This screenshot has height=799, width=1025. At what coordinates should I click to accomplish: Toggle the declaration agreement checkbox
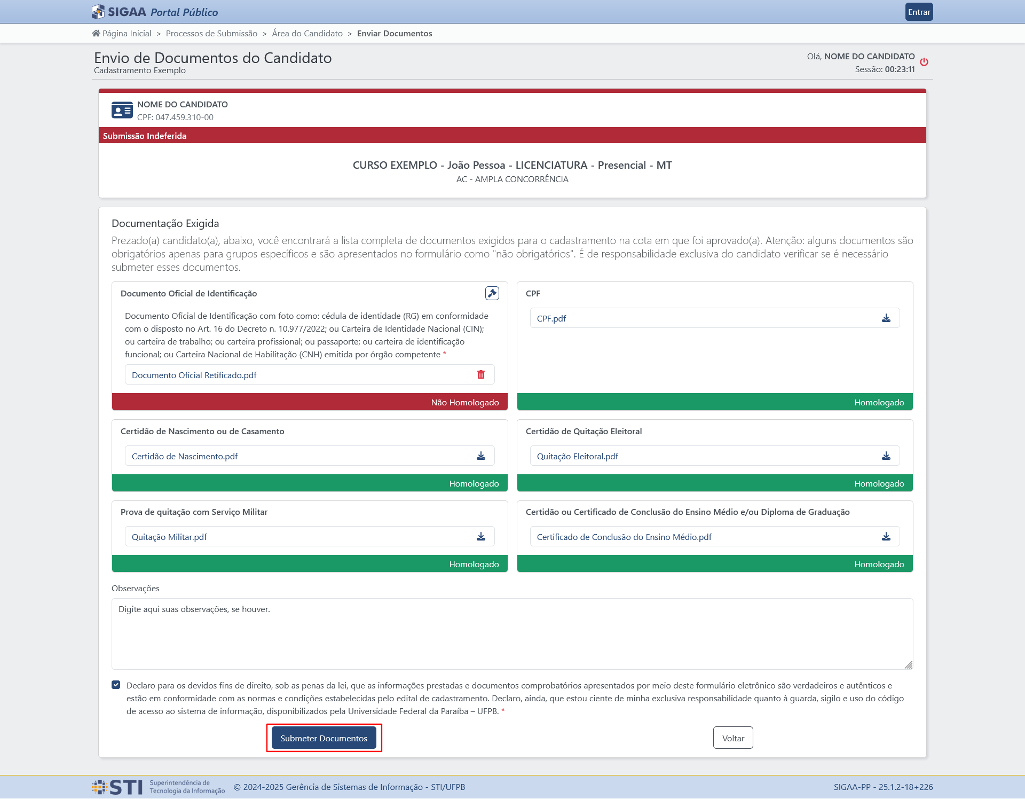click(x=116, y=685)
